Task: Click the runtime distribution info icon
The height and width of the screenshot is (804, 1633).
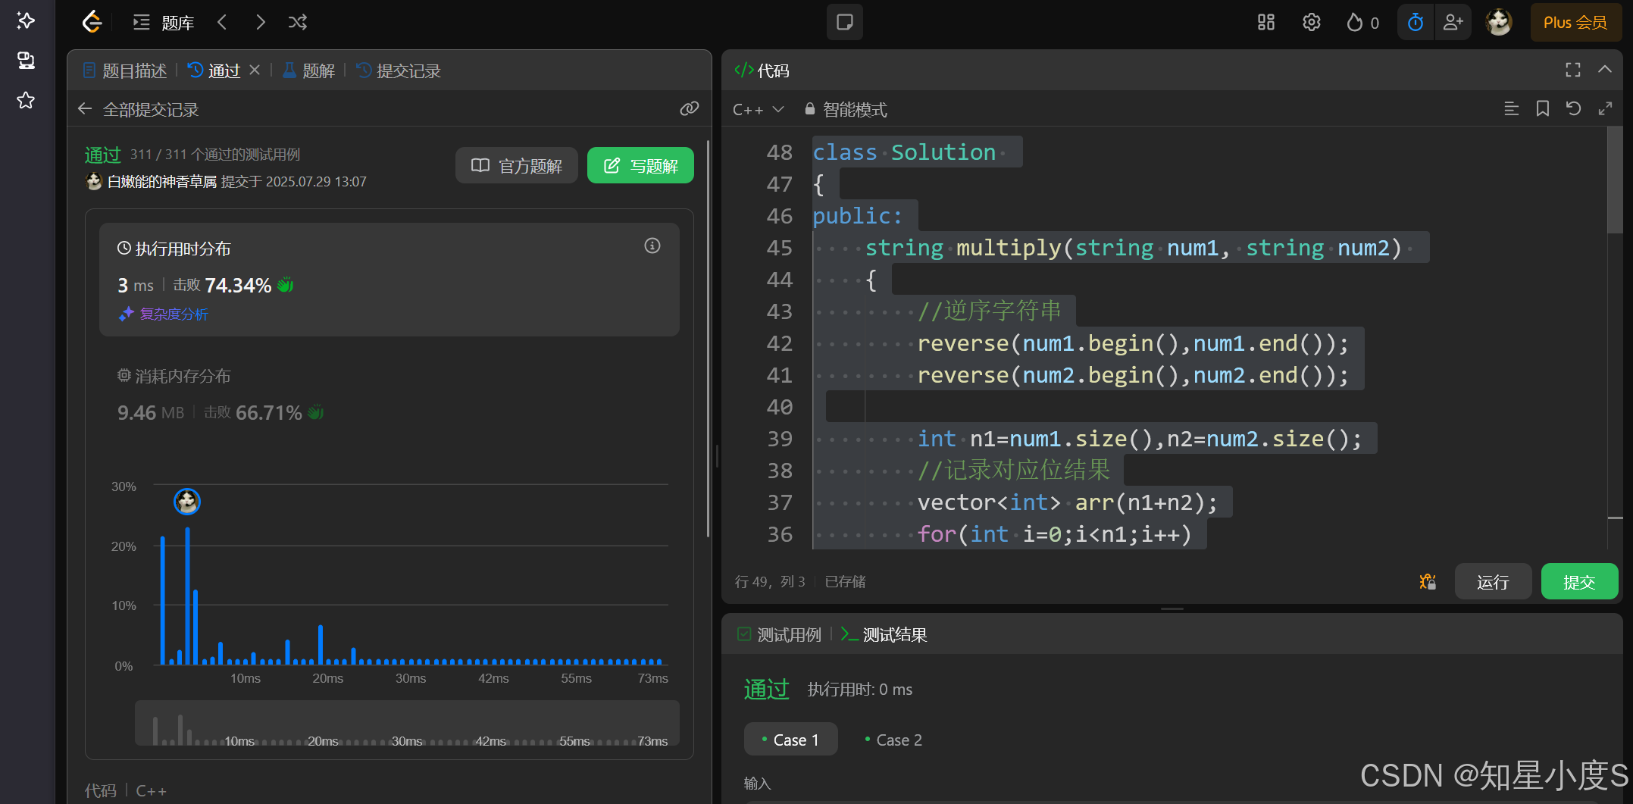Action: 652,246
